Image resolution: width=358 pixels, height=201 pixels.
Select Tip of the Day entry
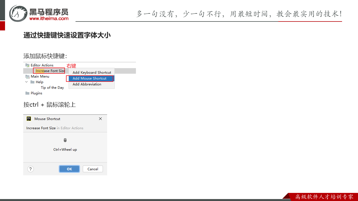tap(52, 88)
